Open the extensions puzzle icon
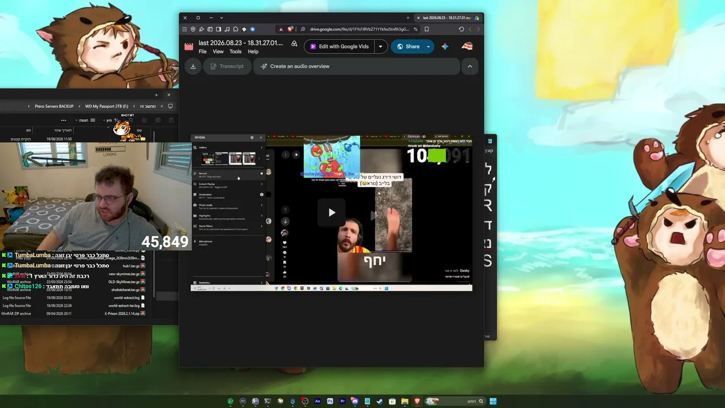The image size is (725, 408). [x=236, y=29]
